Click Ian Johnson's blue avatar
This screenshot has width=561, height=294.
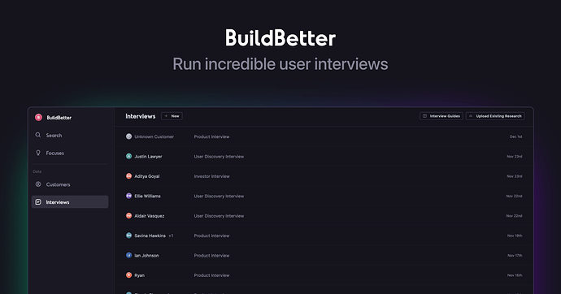pos(128,255)
